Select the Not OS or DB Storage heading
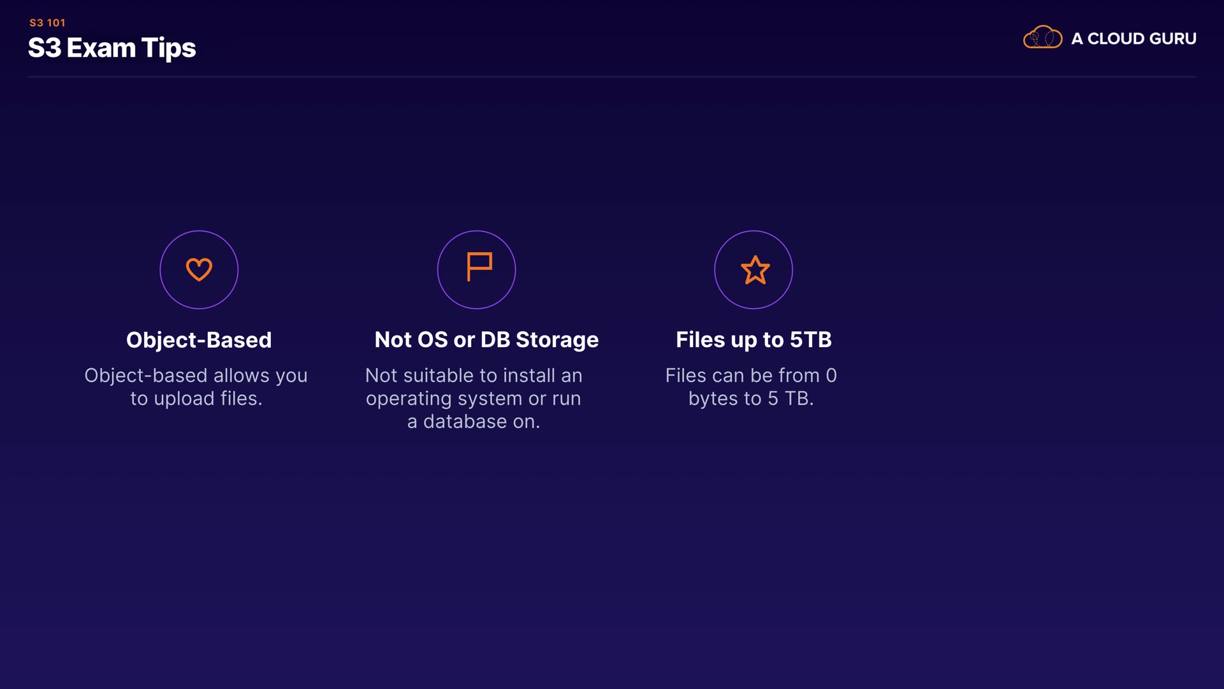Viewport: 1224px width, 689px height. coord(486,340)
